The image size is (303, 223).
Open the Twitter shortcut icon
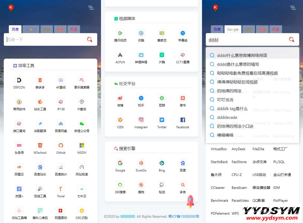click(162, 120)
